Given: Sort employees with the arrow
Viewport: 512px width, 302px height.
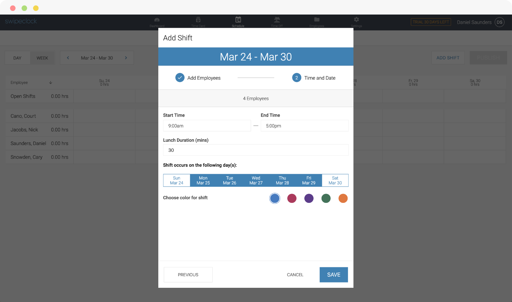Looking at the screenshot, I should 51,83.
